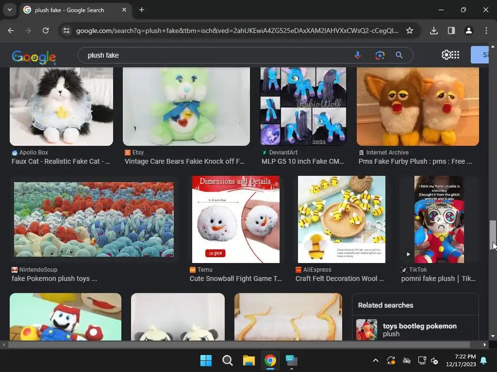Image resolution: width=497 pixels, height=372 pixels.
Task: Open the Chrome downloads icon
Action: pyautogui.click(x=434, y=31)
